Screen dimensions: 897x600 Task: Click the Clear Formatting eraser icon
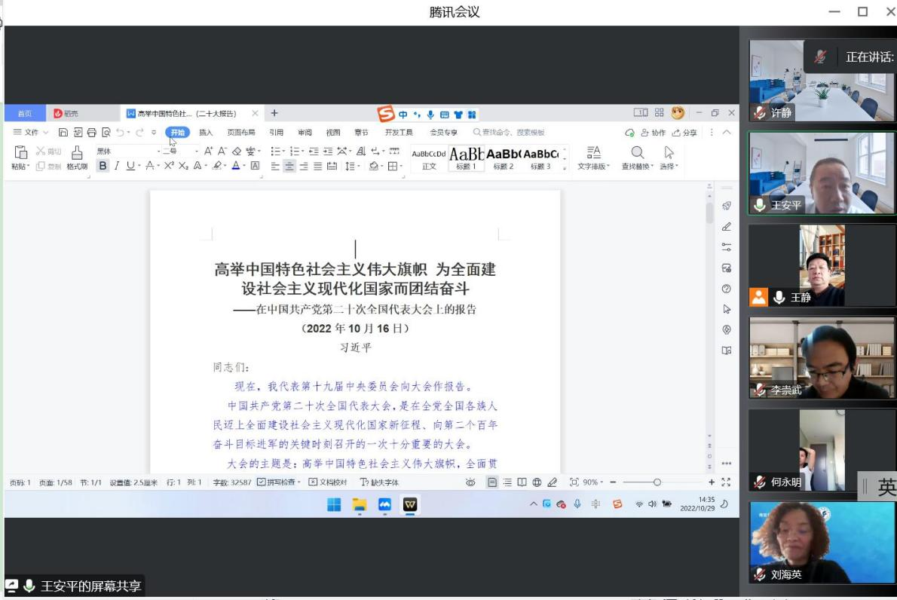pos(236,151)
